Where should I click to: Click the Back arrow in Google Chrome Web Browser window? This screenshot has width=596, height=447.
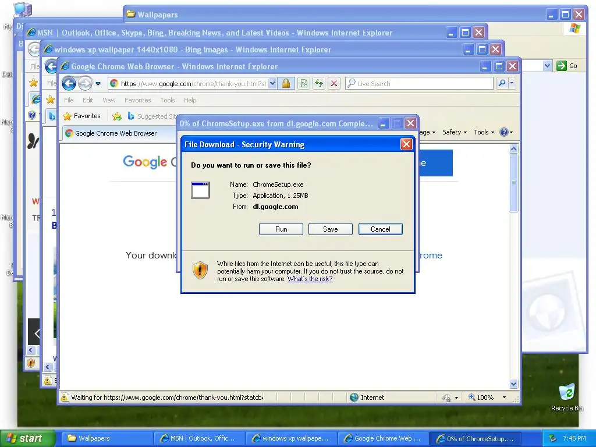coord(69,83)
